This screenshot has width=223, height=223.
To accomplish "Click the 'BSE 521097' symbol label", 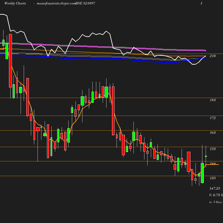I will pos(85,3).
